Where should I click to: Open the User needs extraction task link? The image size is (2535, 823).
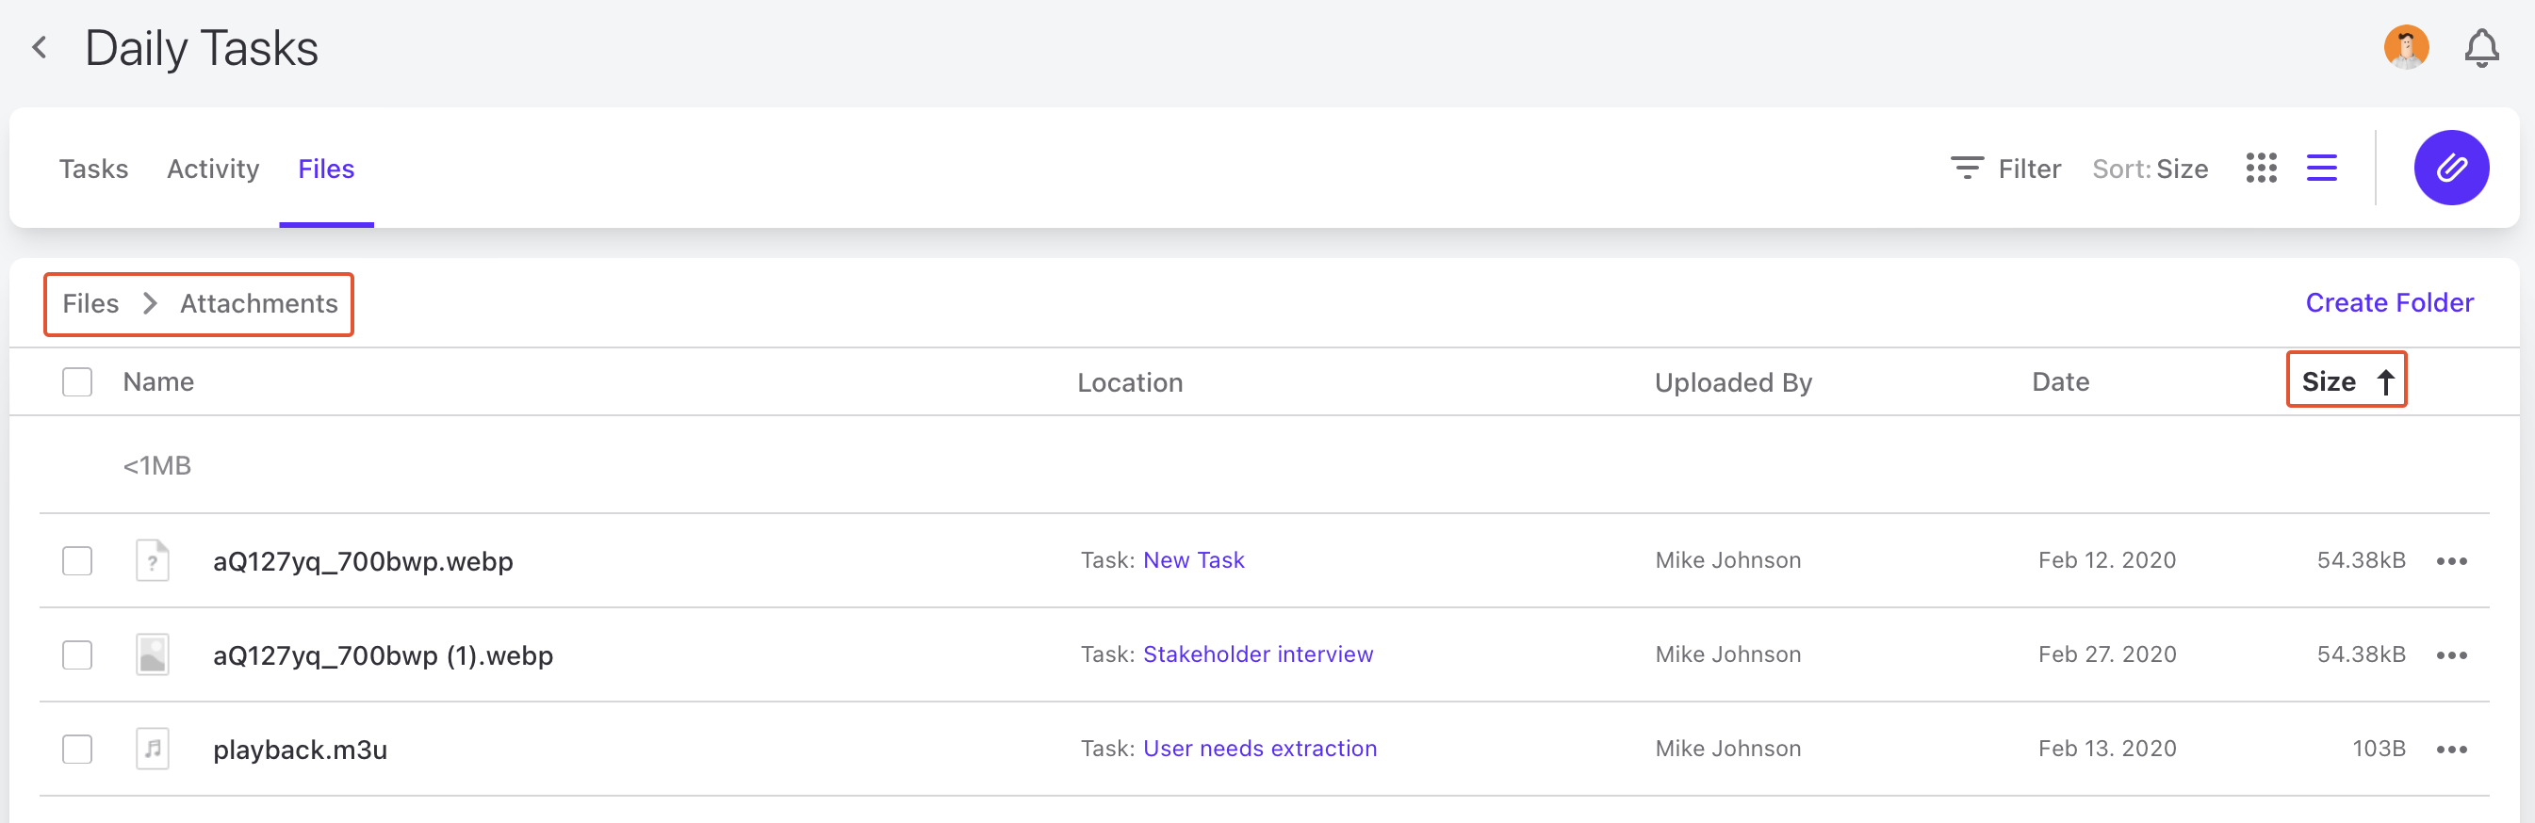click(1260, 750)
